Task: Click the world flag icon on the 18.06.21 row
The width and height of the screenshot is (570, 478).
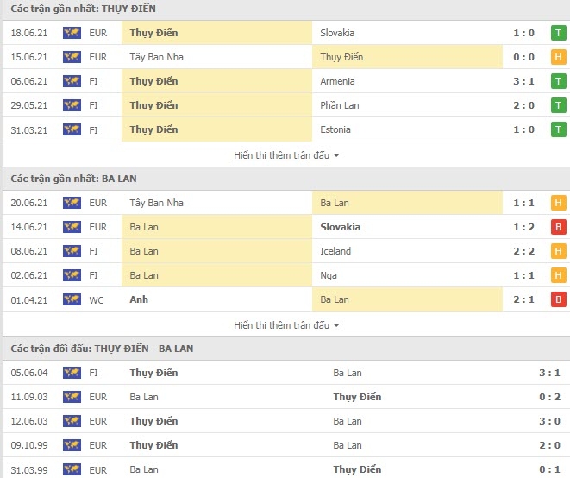Action: pos(72,33)
